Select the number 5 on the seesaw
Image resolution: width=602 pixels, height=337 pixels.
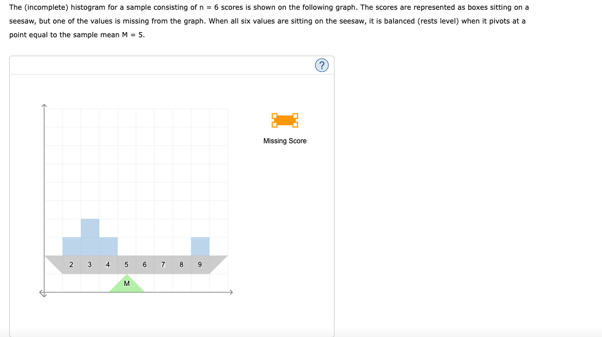click(126, 264)
